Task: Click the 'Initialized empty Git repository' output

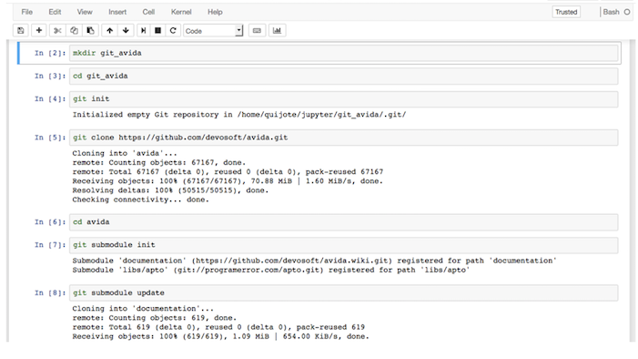Action: pyautogui.click(x=239, y=115)
